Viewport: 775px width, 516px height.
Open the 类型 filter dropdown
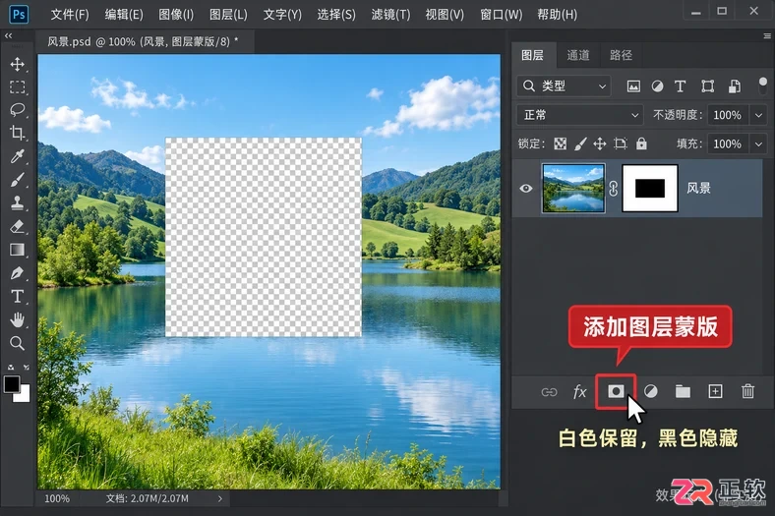click(x=564, y=86)
